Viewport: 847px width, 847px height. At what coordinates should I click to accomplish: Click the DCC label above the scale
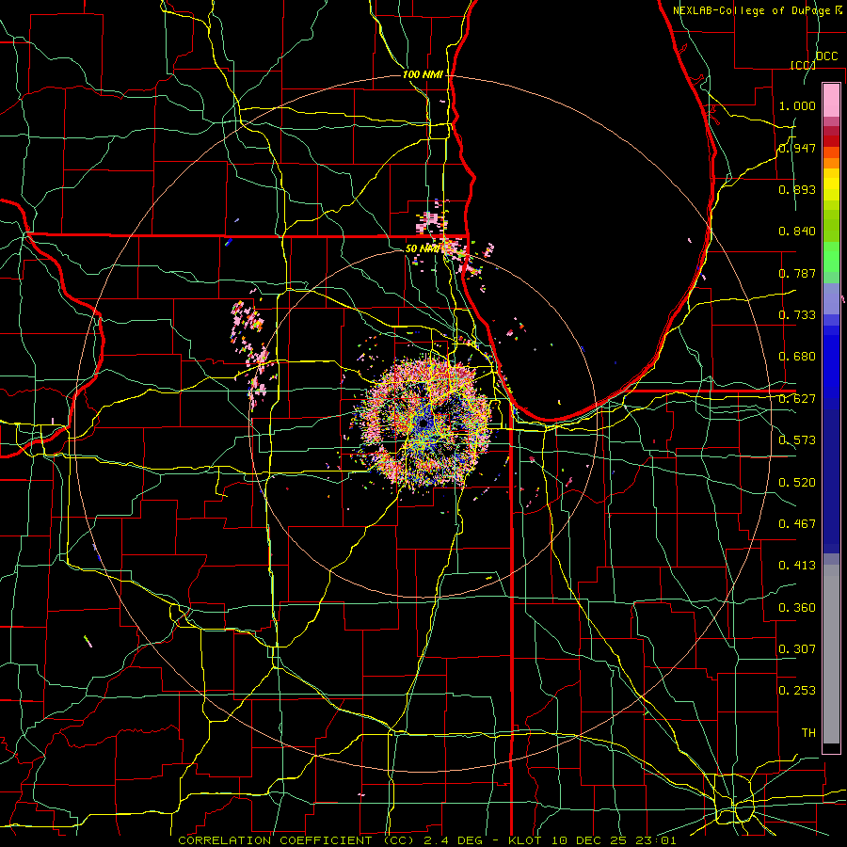[x=827, y=56]
